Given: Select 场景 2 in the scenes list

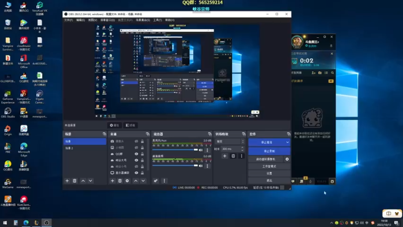Looking at the screenshot, I should [x=85, y=148].
